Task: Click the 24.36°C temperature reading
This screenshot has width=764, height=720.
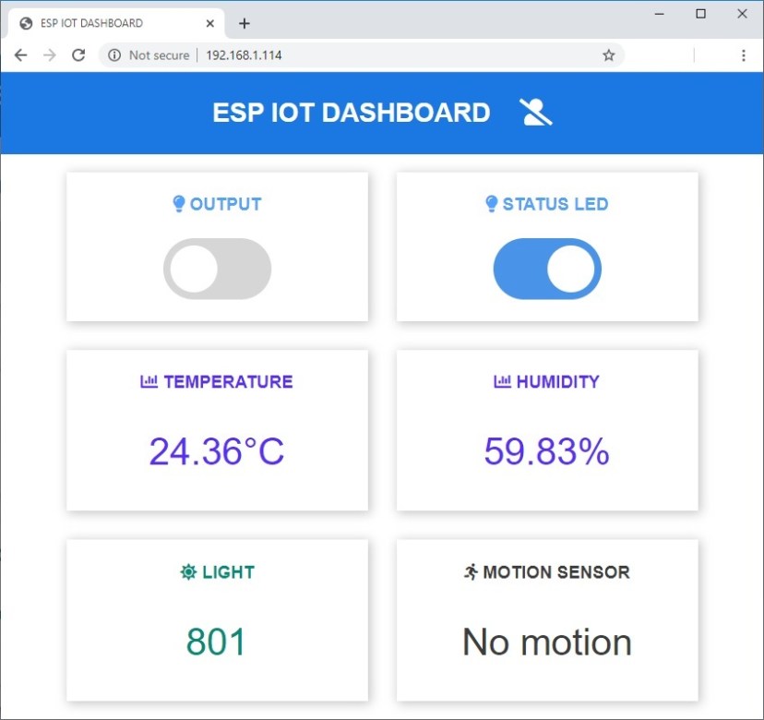Action: (216, 451)
